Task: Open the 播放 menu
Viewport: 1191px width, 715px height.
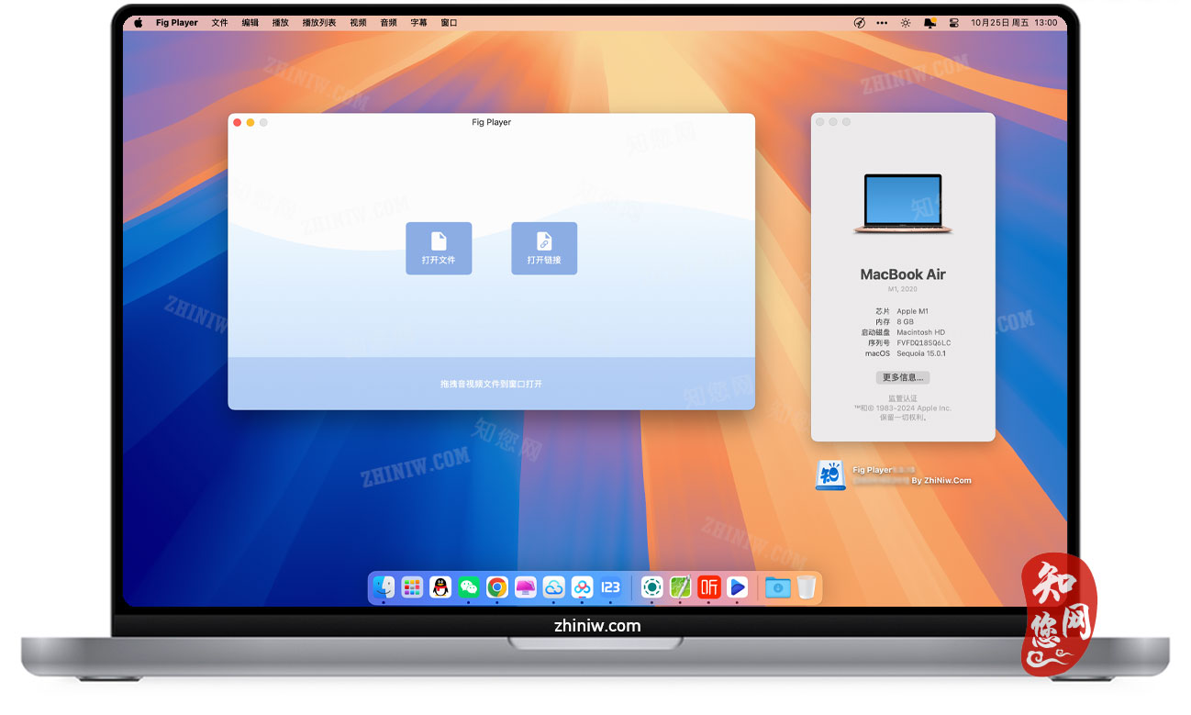Action: [280, 23]
